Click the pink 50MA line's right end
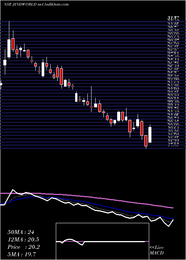Image resolution: width=186 pixels, height=260 pixels. click(173, 208)
